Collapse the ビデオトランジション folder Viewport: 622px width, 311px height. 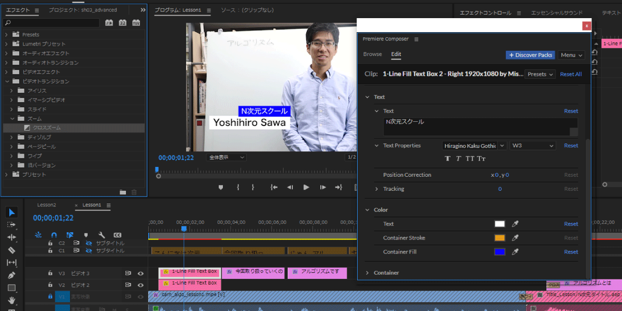click(x=6, y=81)
